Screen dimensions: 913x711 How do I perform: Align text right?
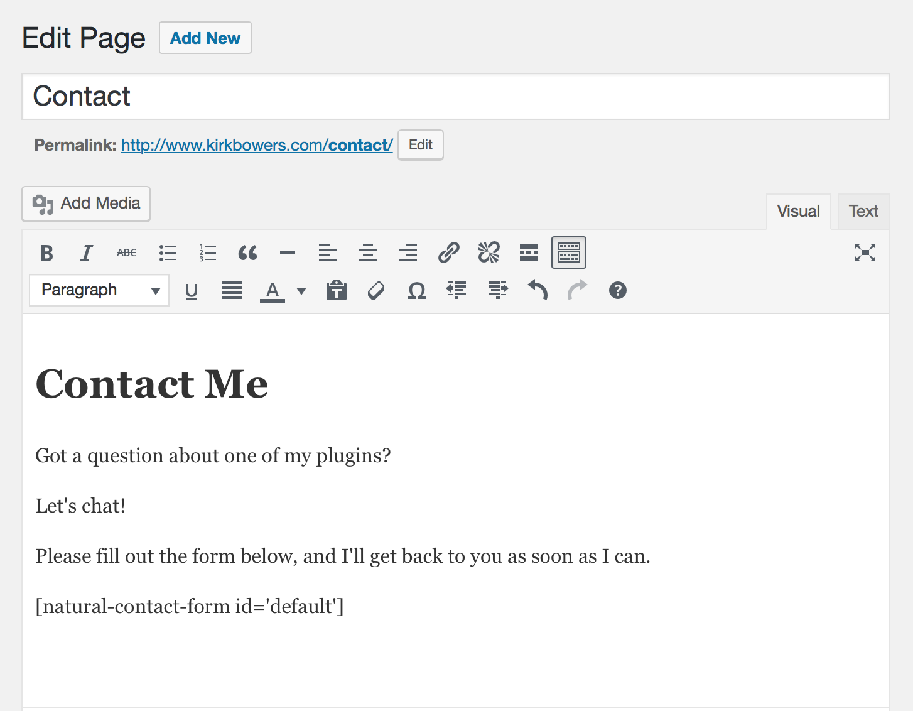pyautogui.click(x=408, y=253)
